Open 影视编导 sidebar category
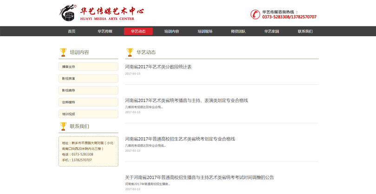376x194 pixels. (88, 90)
